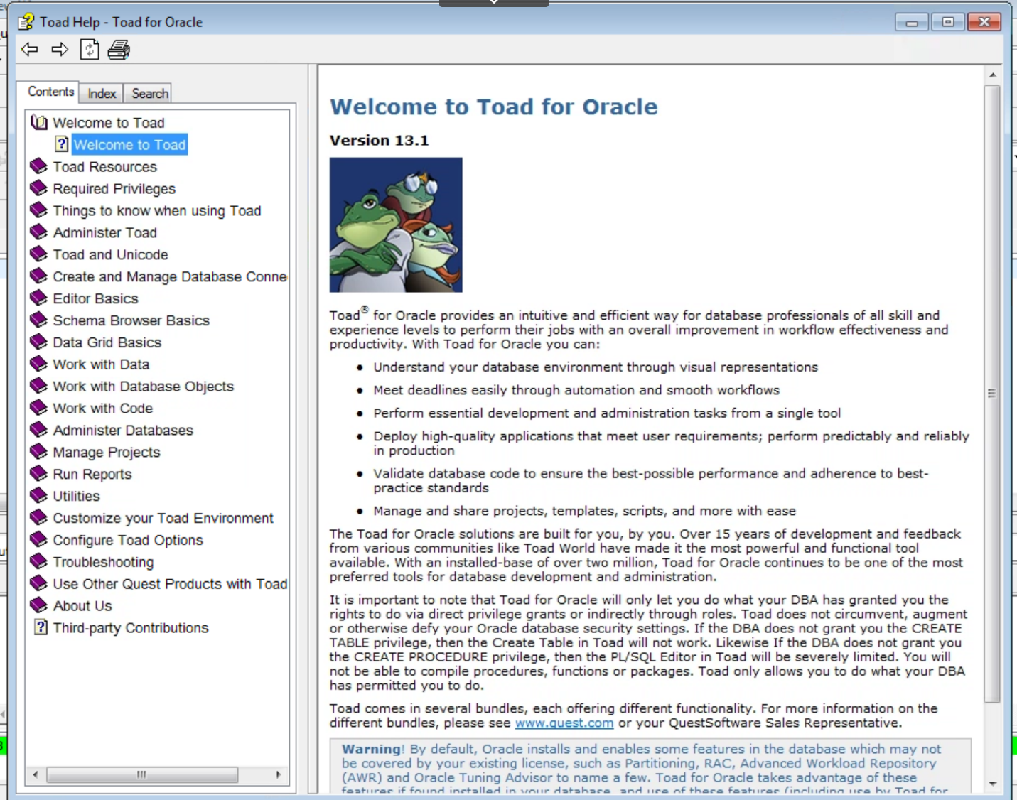This screenshot has width=1017, height=800.
Task: Print the help topic using printer icon
Action: tap(119, 49)
